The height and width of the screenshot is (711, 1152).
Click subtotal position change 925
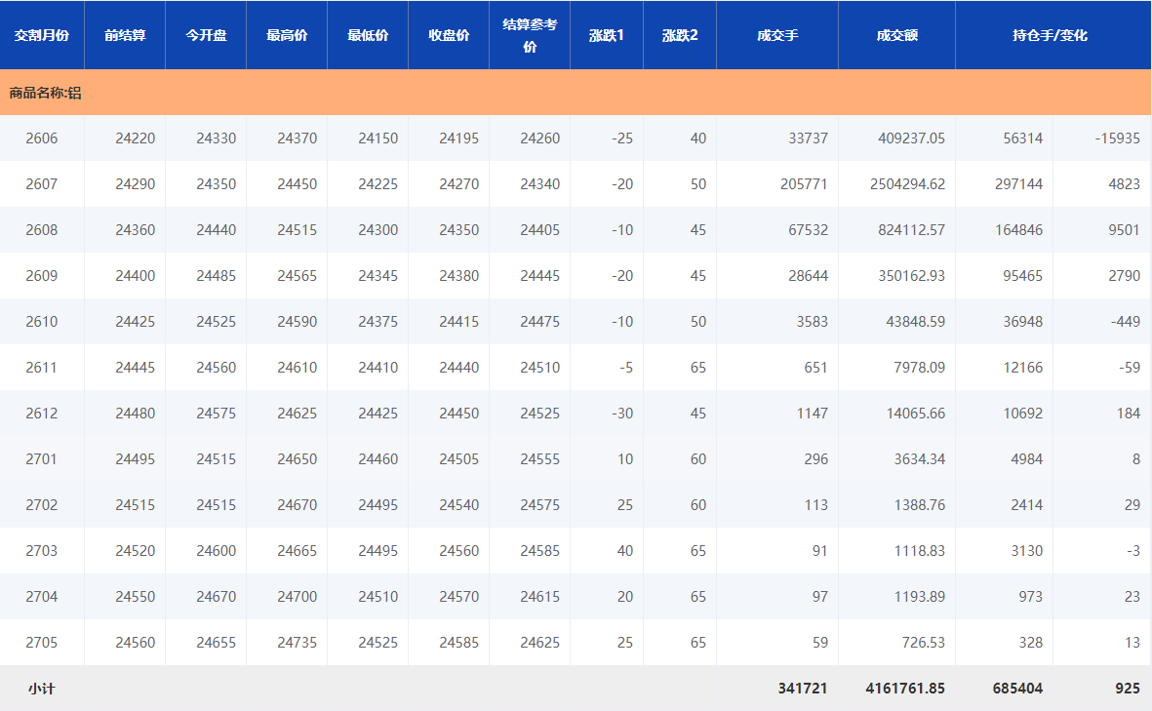coord(1128,689)
